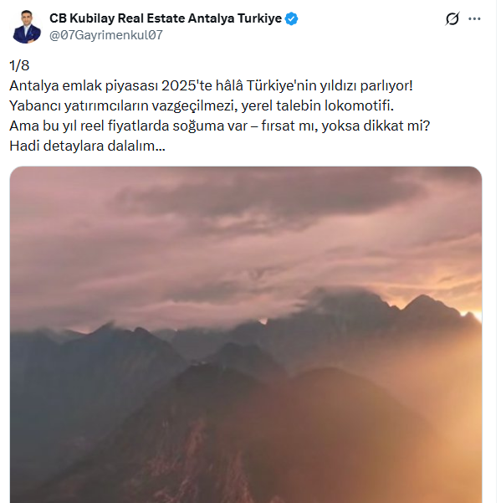Open CB Kubilay's profile avatar picture

coord(27,26)
